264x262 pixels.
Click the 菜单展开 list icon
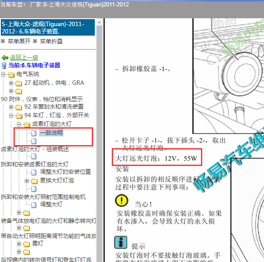pyautogui.click(x=3, y=41)
